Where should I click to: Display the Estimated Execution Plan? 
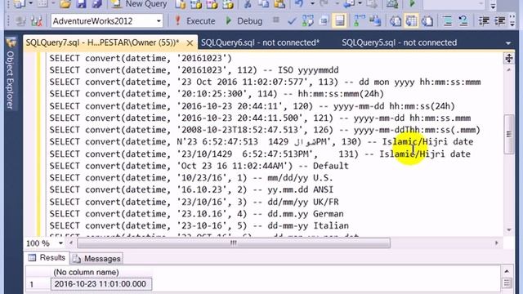(x=307, y=21)
